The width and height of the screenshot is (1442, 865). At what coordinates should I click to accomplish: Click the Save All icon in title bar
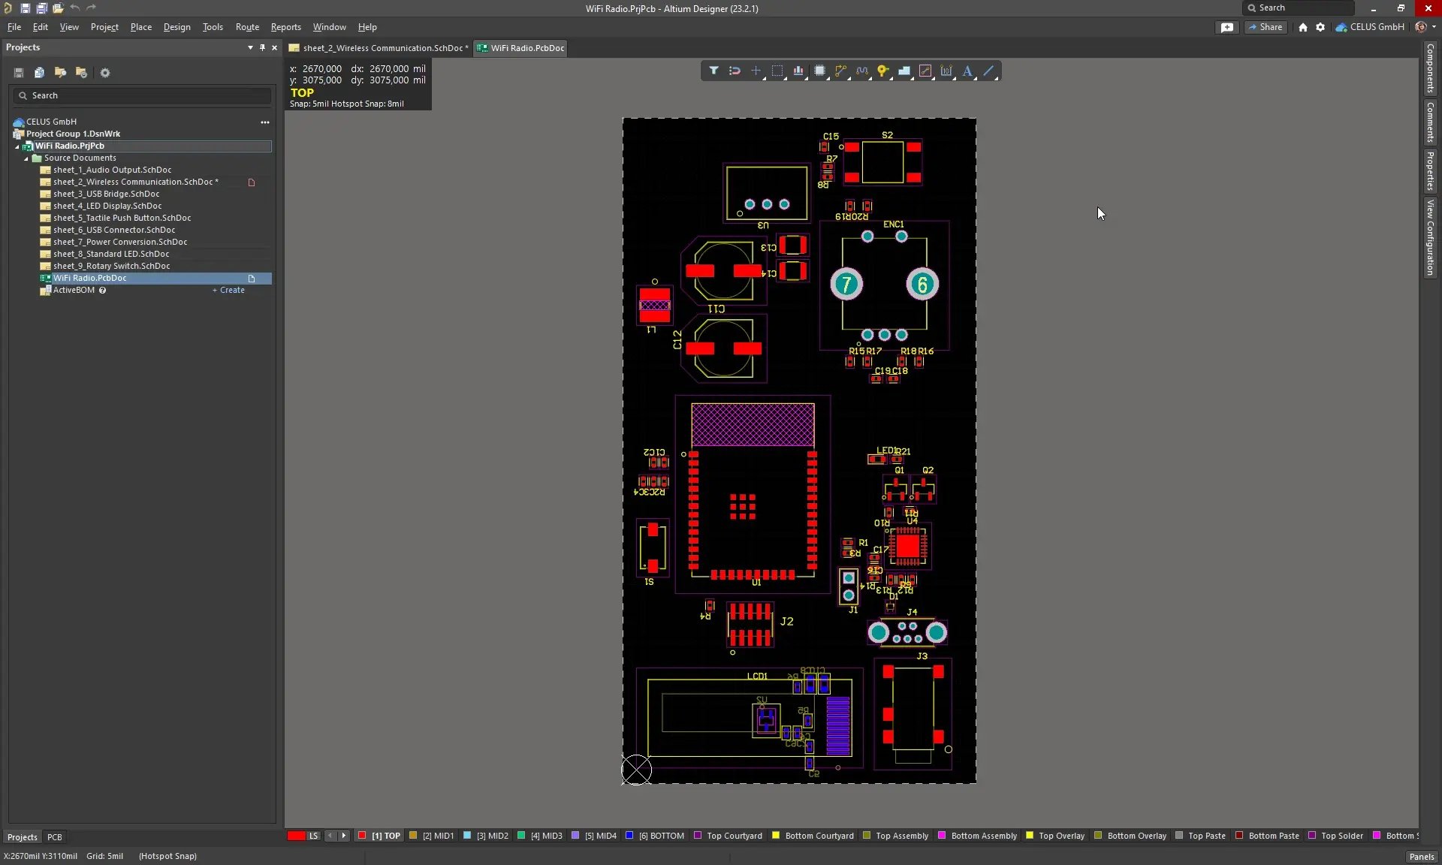click(41, 8)
